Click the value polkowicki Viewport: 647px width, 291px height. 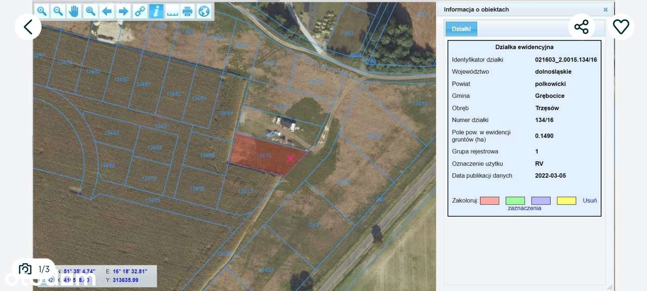tap(550, 84)
